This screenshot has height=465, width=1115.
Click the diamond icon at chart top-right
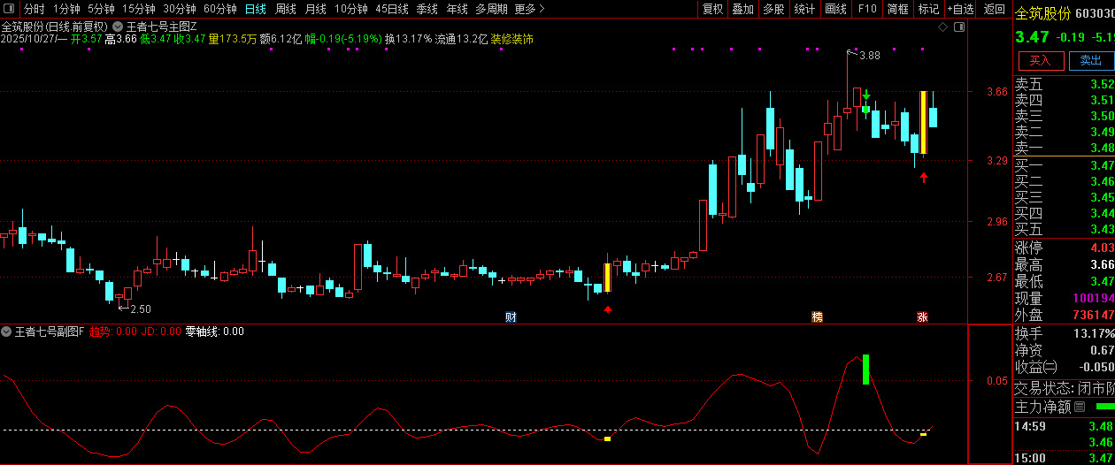click(x=942, y=27)
